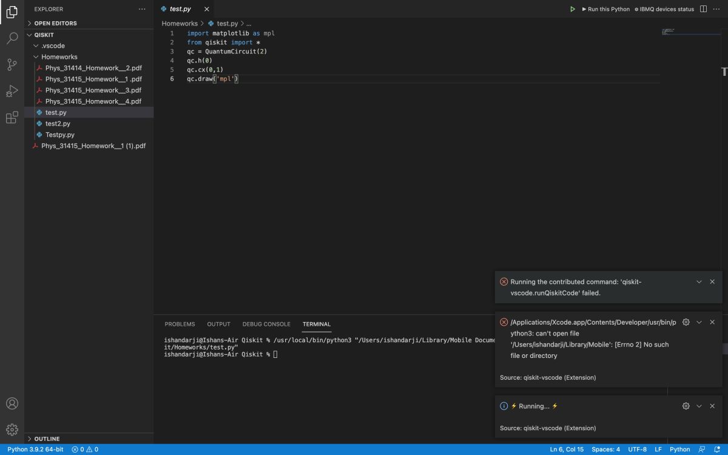Image resolution: width=728 pixels, height=455 pixels.
Task: Open gear settings on Running notification
Action: click(x=686, y=406)
